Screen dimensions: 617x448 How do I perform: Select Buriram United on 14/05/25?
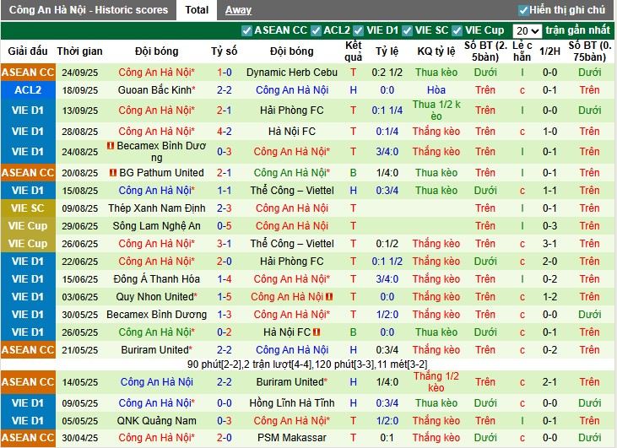coord(291,382)
